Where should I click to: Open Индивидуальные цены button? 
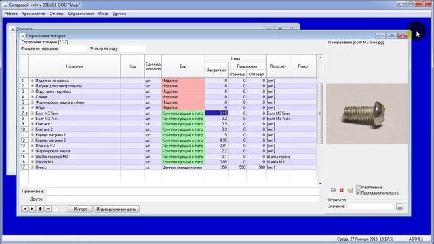(117, 209)
